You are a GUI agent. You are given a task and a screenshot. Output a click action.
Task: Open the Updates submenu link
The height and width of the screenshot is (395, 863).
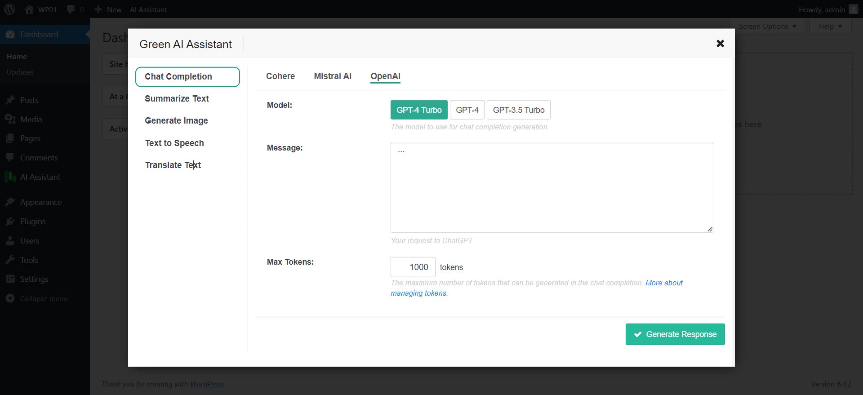pyautogui.click(x=20, y=72)
